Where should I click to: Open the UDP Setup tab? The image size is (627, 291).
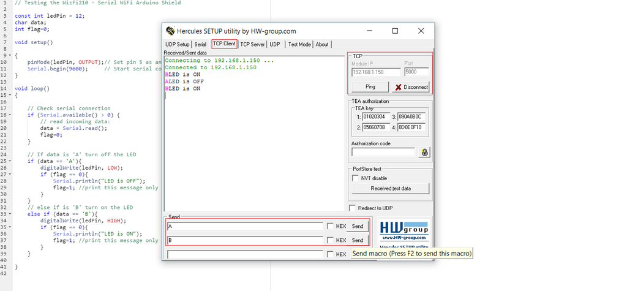click(178, 45)
